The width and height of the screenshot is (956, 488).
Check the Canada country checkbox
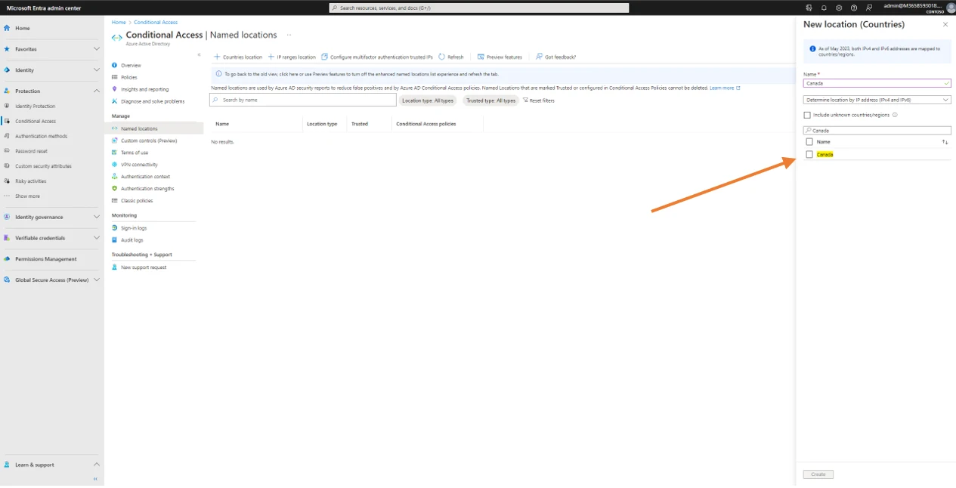click(809, 154)
